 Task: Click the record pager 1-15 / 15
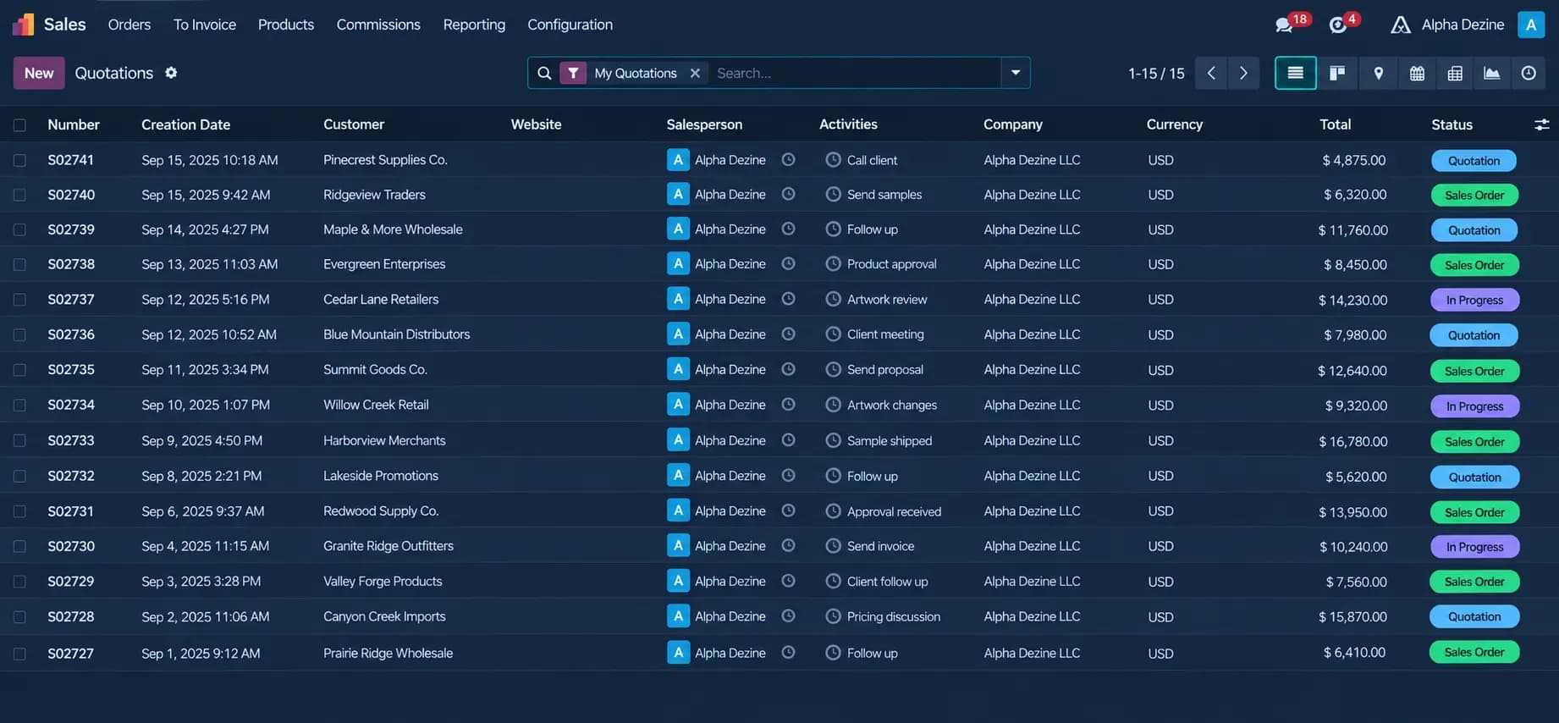click(1156, 74)
